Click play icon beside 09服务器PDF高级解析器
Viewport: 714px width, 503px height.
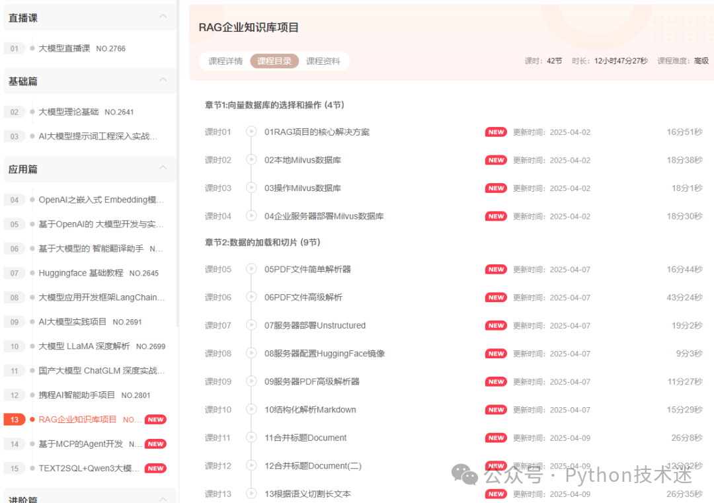pos(251,381)
